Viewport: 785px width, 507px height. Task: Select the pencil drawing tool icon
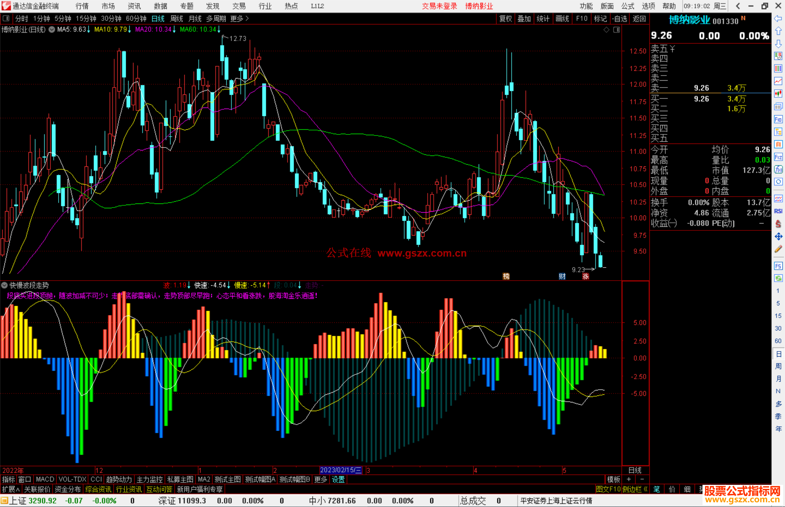pos(778,249)
